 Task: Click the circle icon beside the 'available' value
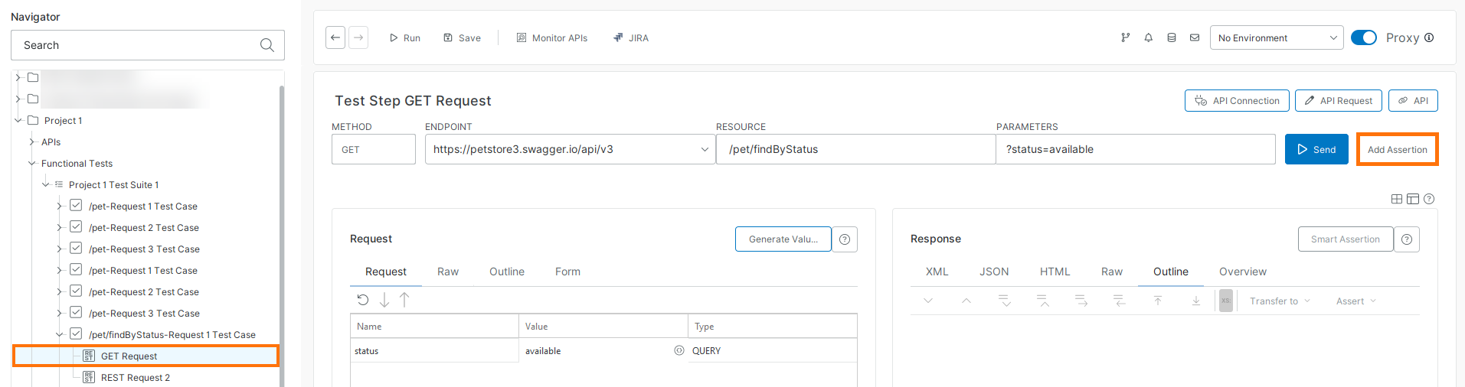(x=679, y=350)
